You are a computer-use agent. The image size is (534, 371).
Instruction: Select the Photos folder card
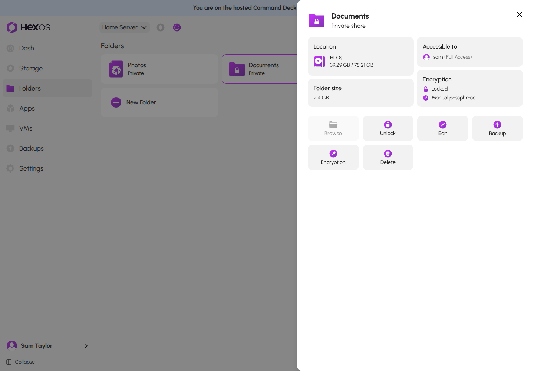159,69
